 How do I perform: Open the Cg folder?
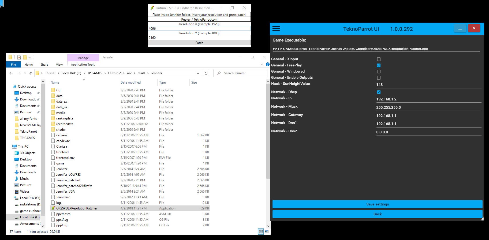click(x=58, y=90)
